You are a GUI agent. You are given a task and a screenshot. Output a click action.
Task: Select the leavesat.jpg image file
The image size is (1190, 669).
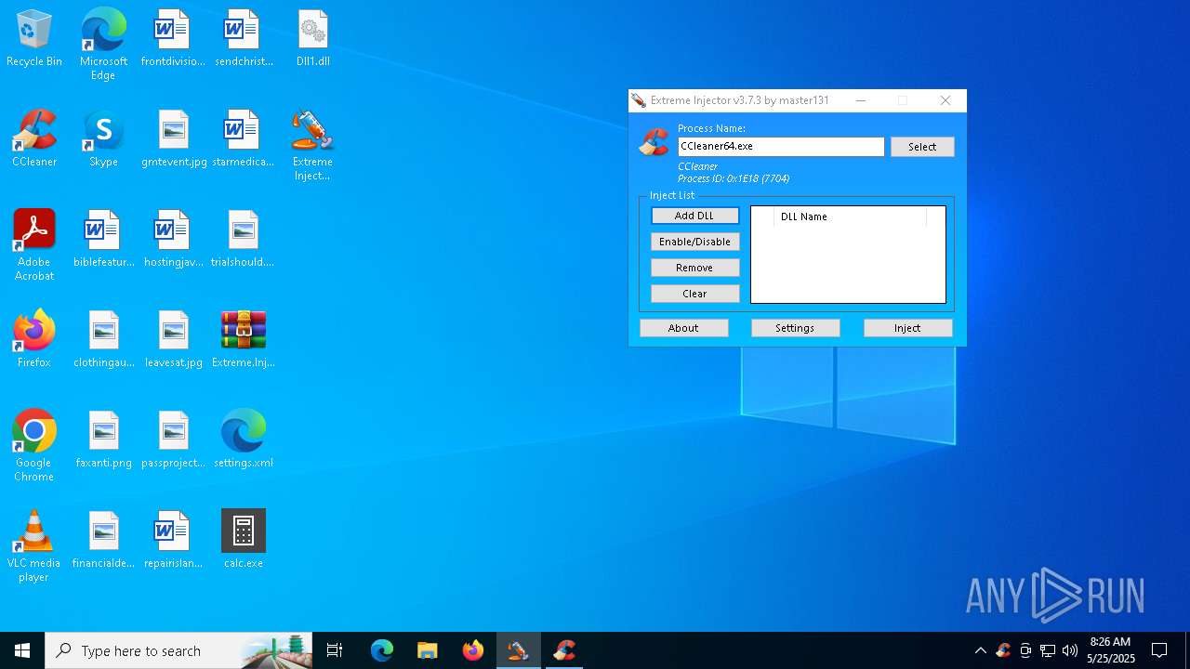(x=174, y=340)
